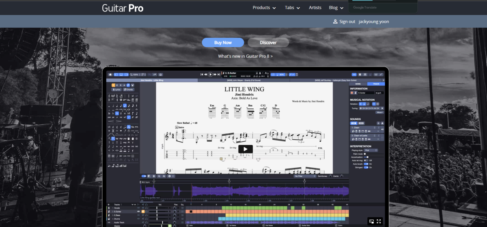The width and height of the screenshot is (487, 227).
Task: Play the Guitar Pro demo video
Action: 245,149
